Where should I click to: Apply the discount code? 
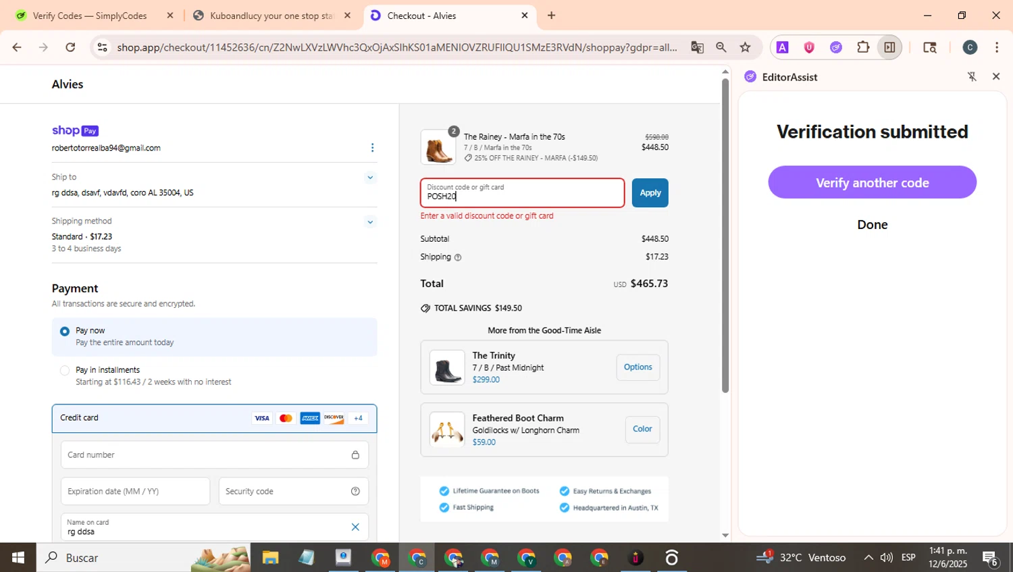(x=650, y=193)
